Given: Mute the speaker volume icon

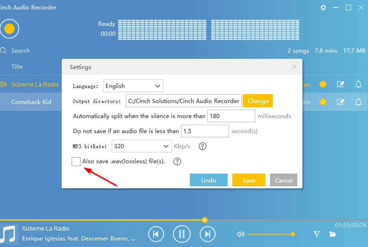Looking at the screenshot, I should [241, 234].
